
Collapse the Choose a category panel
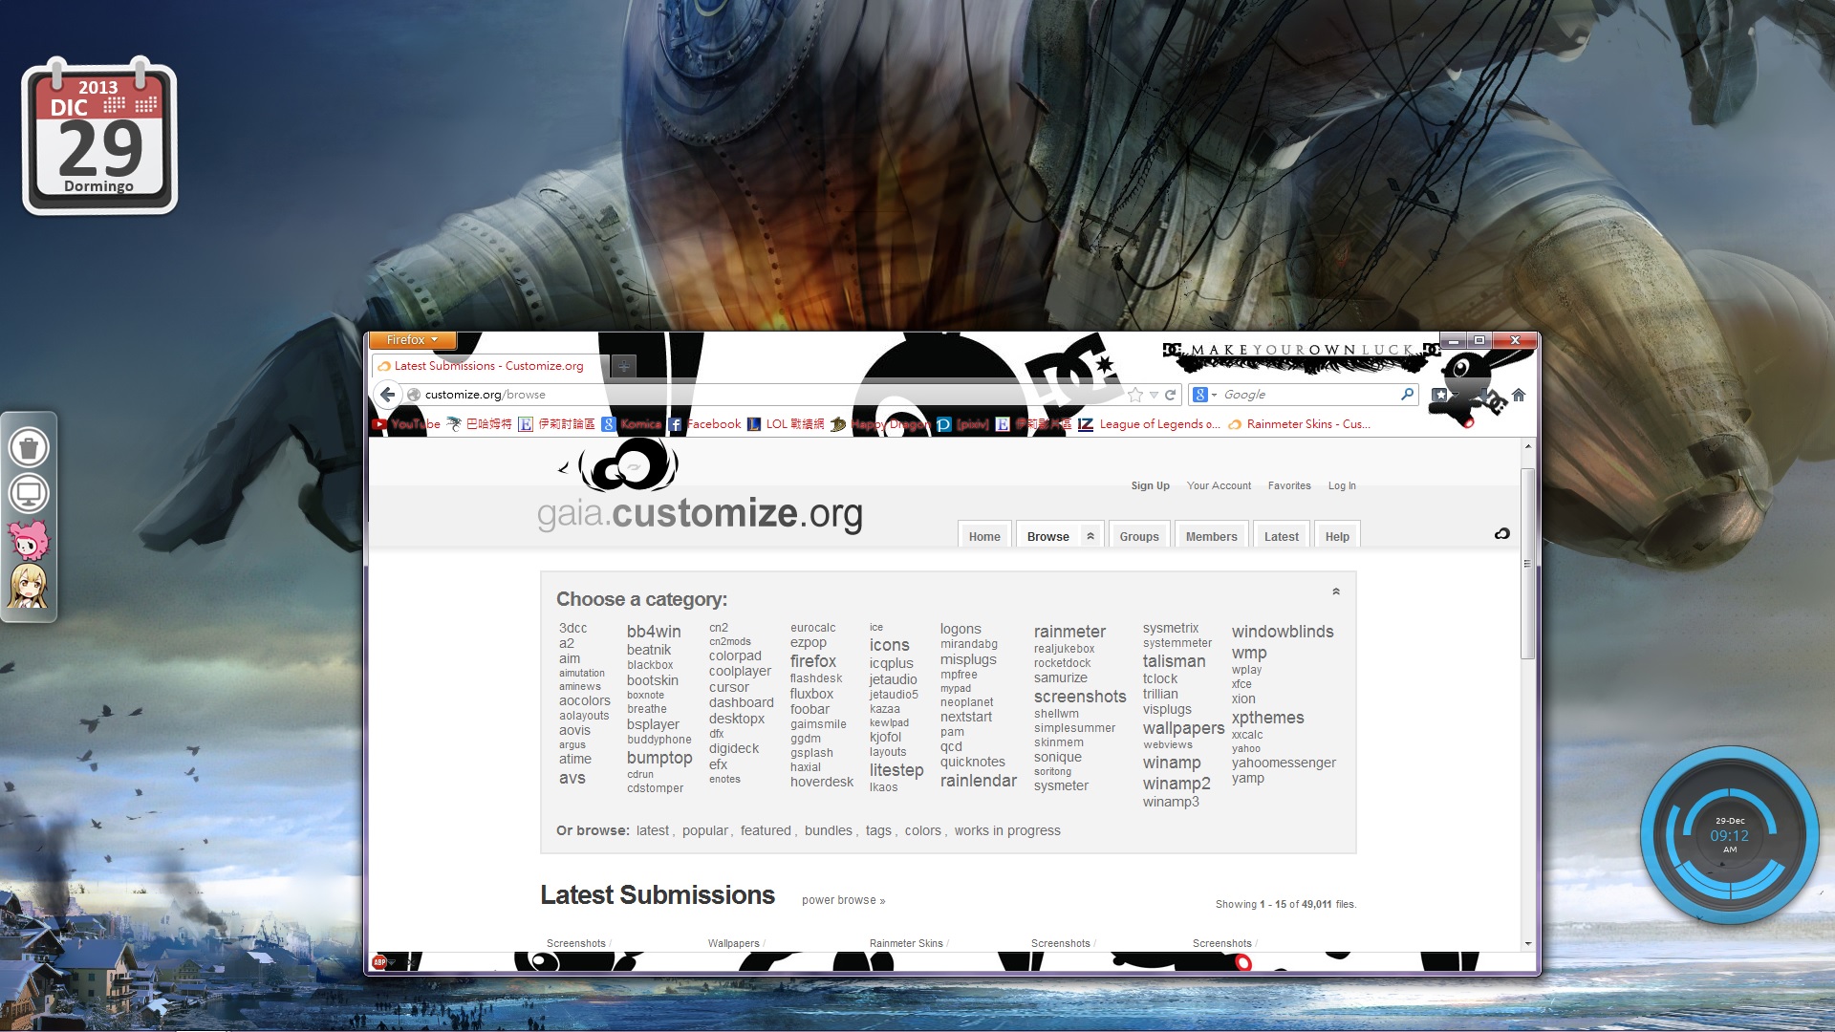[x=1335, y=591]
